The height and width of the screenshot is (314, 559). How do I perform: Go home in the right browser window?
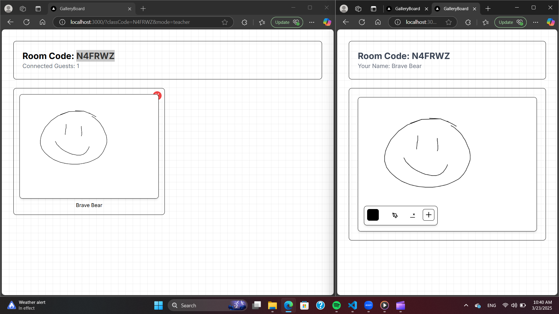378,22
